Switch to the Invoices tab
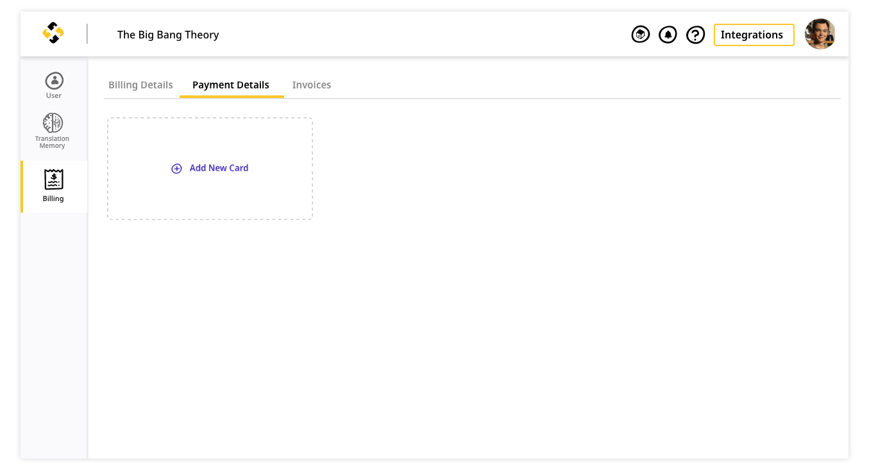This screenshot has width=869, height=470. coord(312,85)
